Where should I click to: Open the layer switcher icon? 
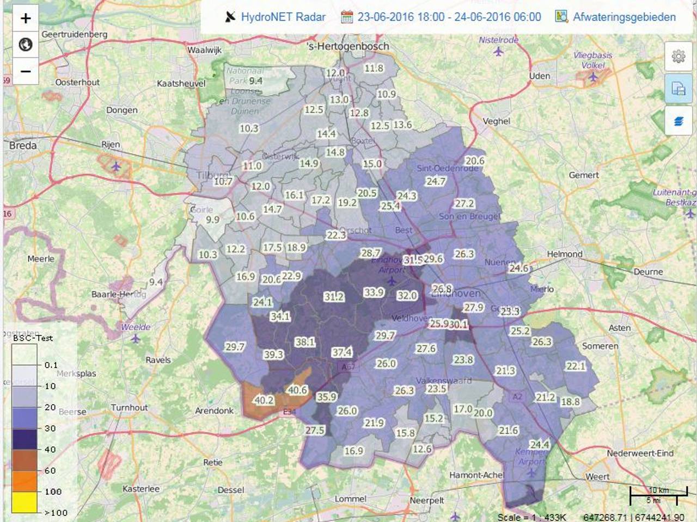(678, 121)
